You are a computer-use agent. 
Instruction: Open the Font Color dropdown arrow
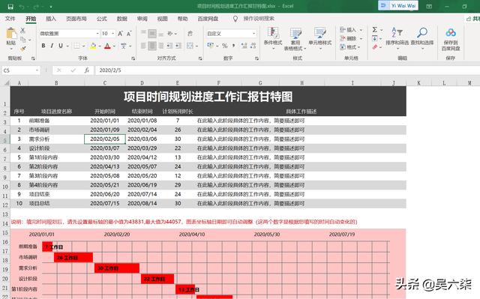(x=114, y=46)
